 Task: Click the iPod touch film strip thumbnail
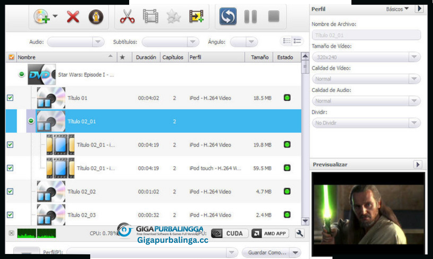coord(60,168)
